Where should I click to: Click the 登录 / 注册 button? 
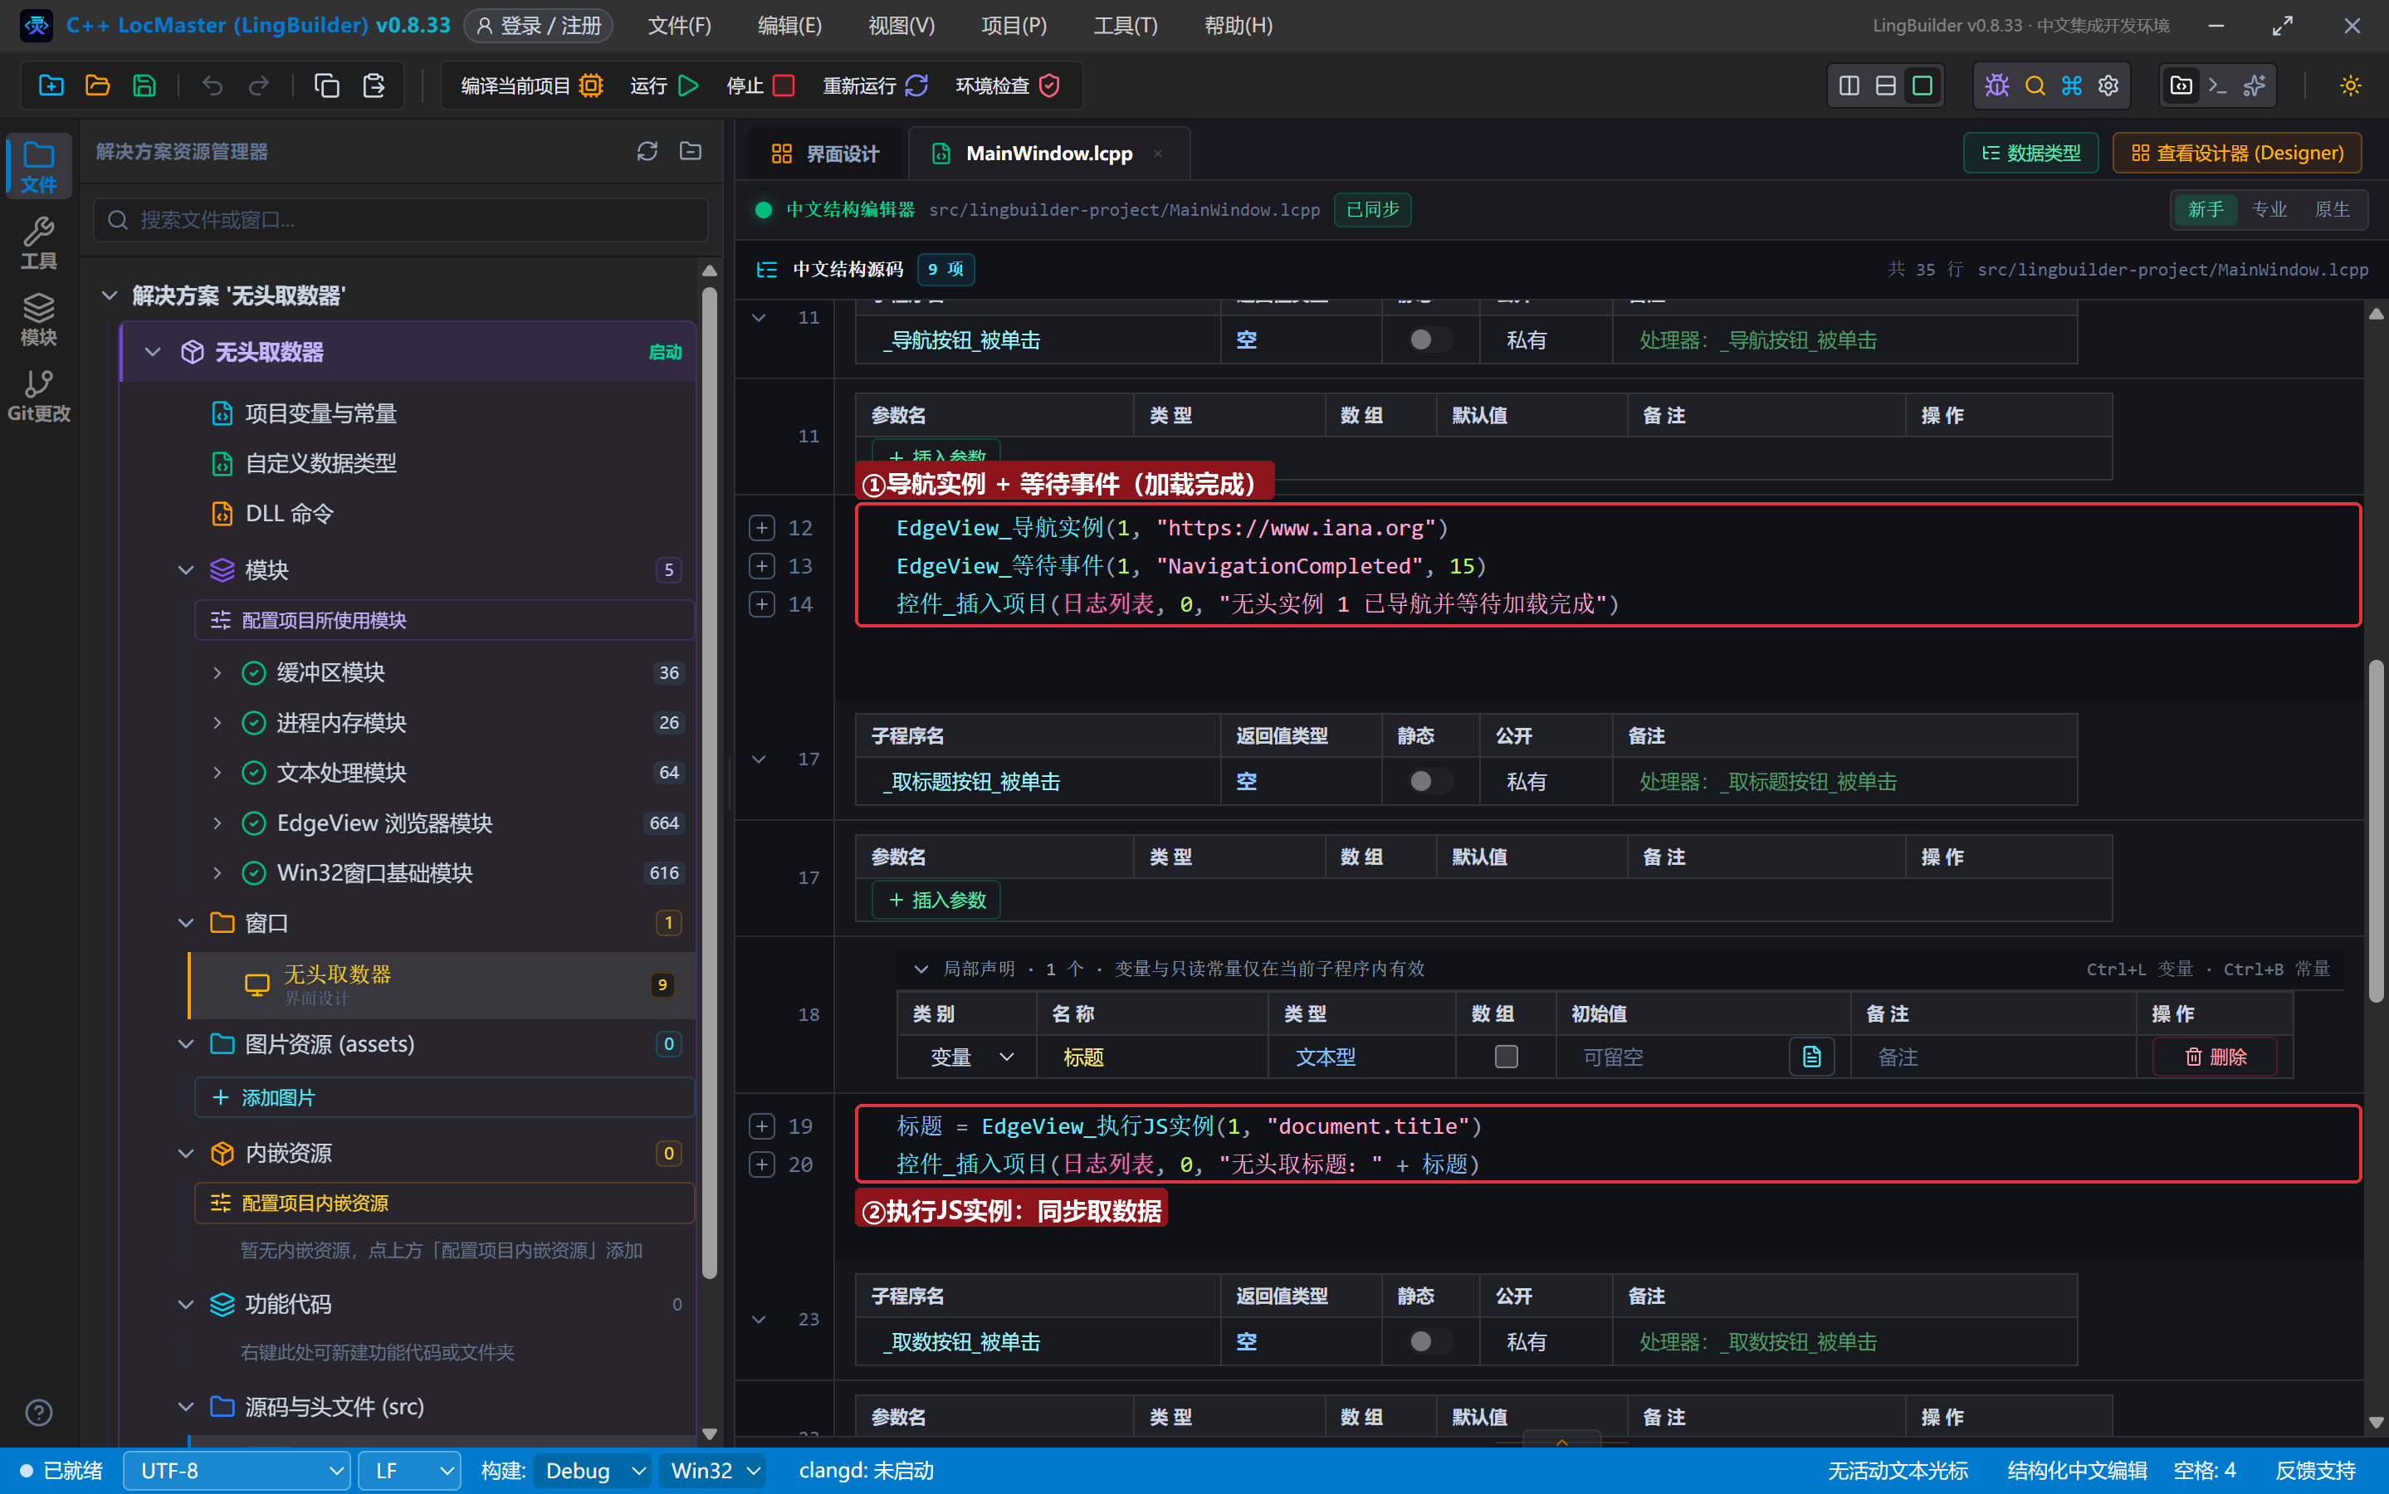[x=539, y=26]
